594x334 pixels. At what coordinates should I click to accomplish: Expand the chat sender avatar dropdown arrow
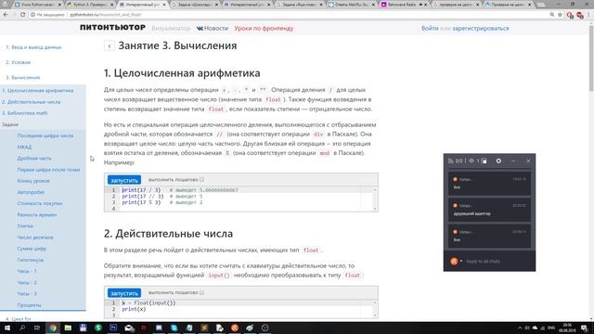[461, 262]
